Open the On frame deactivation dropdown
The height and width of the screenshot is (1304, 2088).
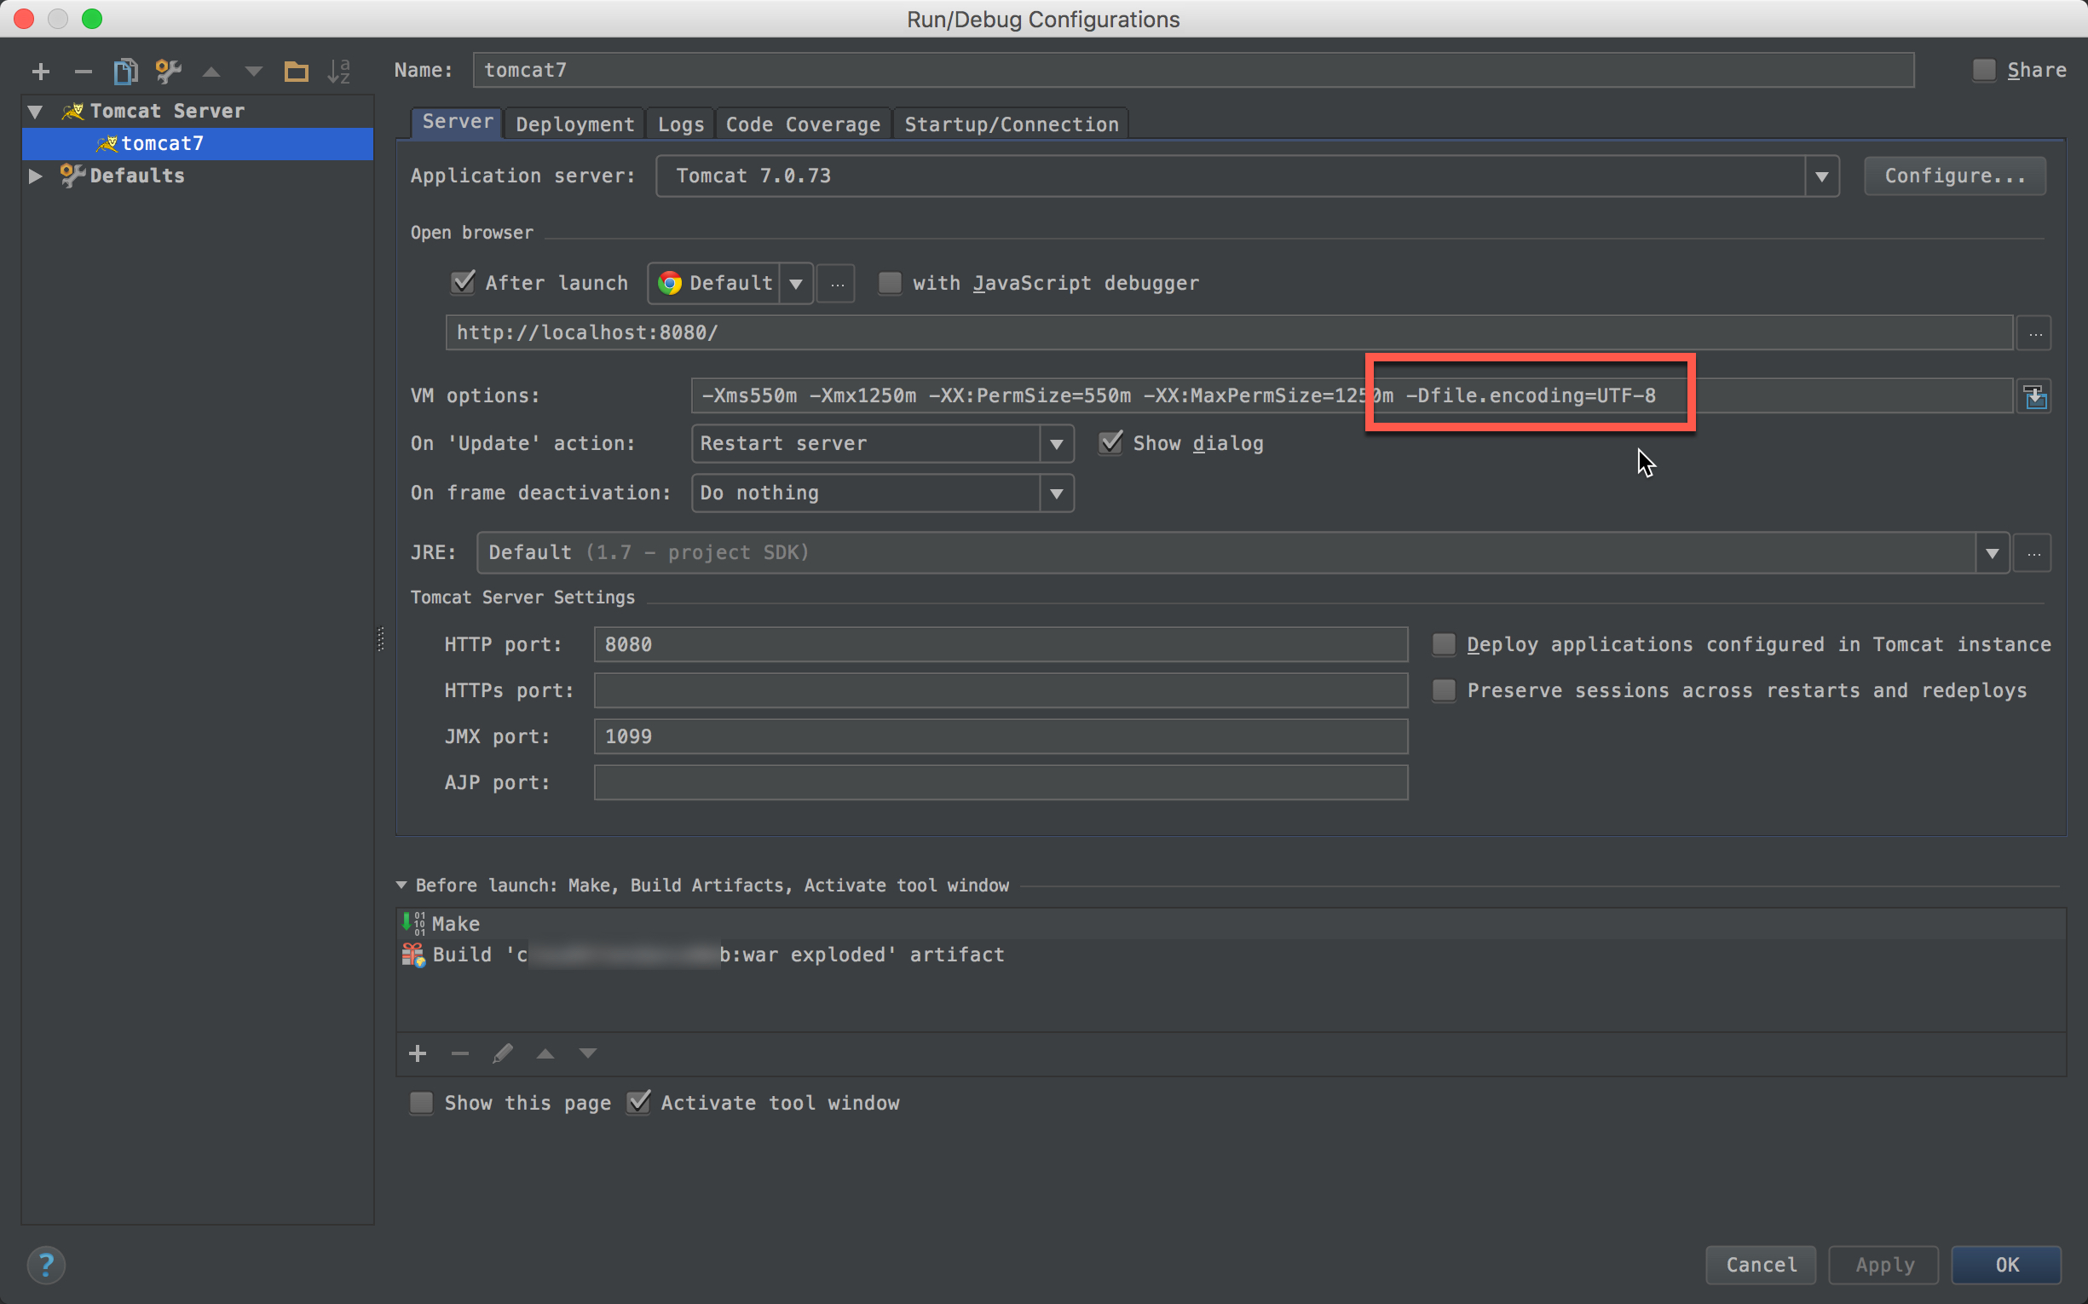point(1059,493)
